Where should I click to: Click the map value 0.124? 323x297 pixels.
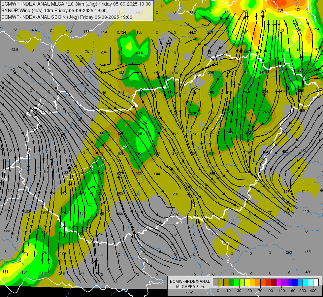tap(121, 32)
